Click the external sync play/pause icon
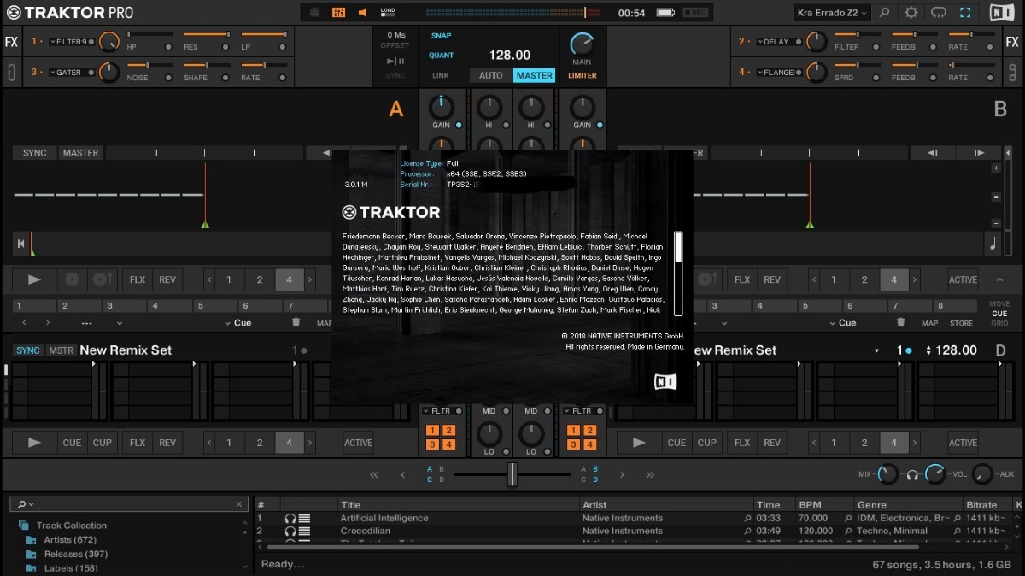The width and height of the screenshot is (1025, 576). (395, 61)
